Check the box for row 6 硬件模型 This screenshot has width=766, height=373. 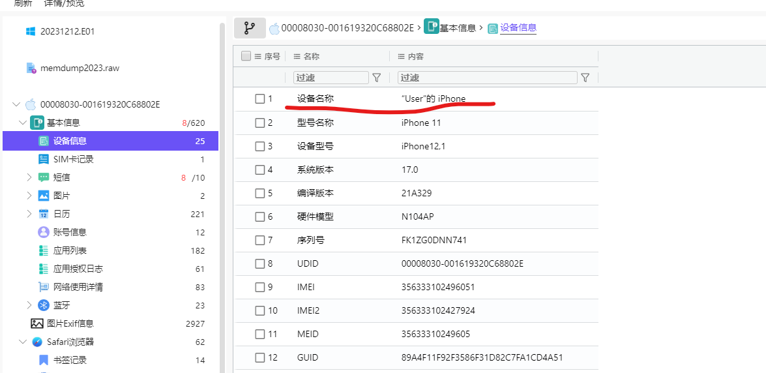(259, 216)
